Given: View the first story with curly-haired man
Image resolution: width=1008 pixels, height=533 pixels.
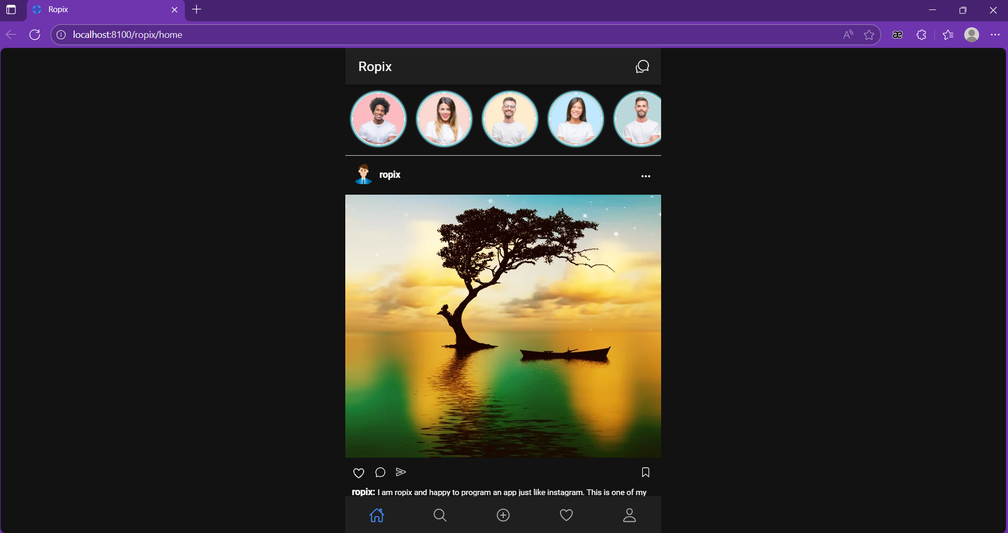Looking at the screenshot, I should (378, 119).
